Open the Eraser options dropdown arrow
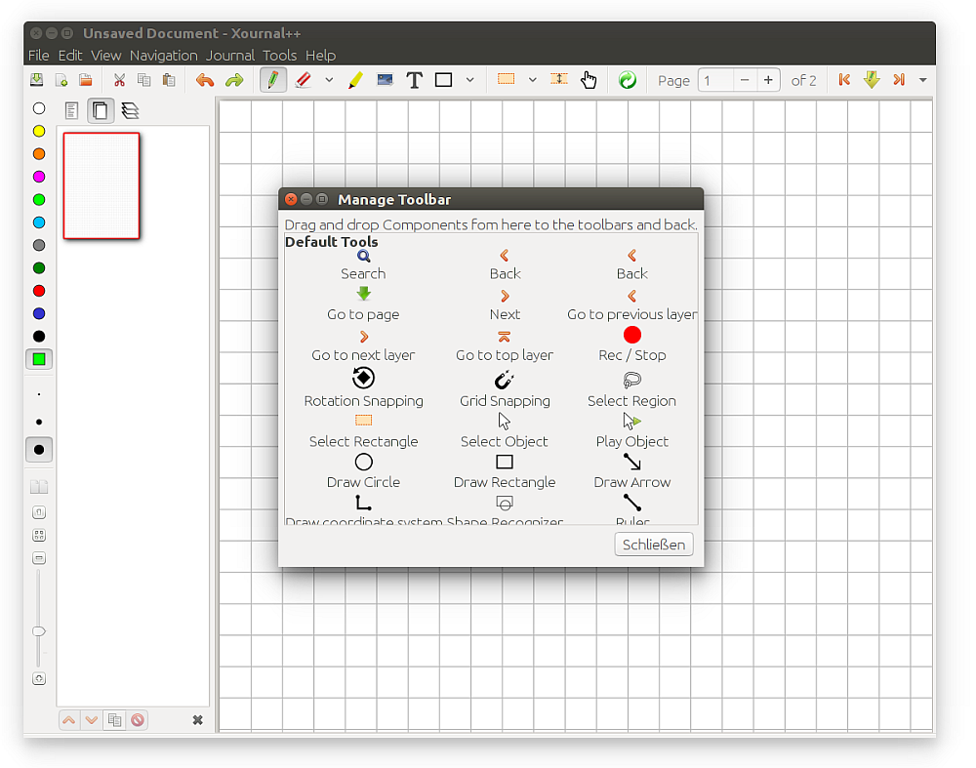The height and width of the screenshot is (768, 976). tap(329, 80)
